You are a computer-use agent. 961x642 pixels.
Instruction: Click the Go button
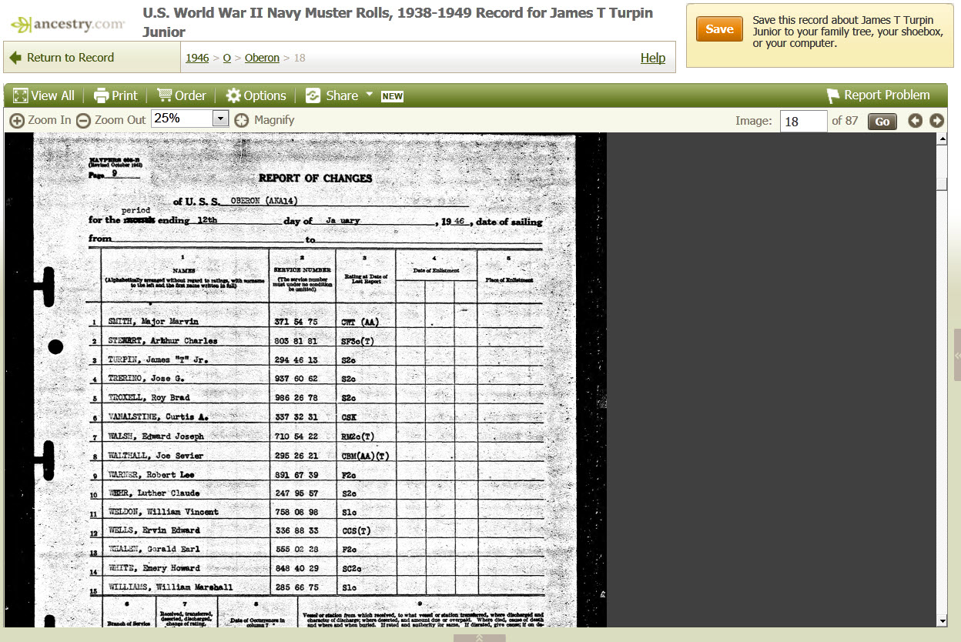click(x=882, y=122)
